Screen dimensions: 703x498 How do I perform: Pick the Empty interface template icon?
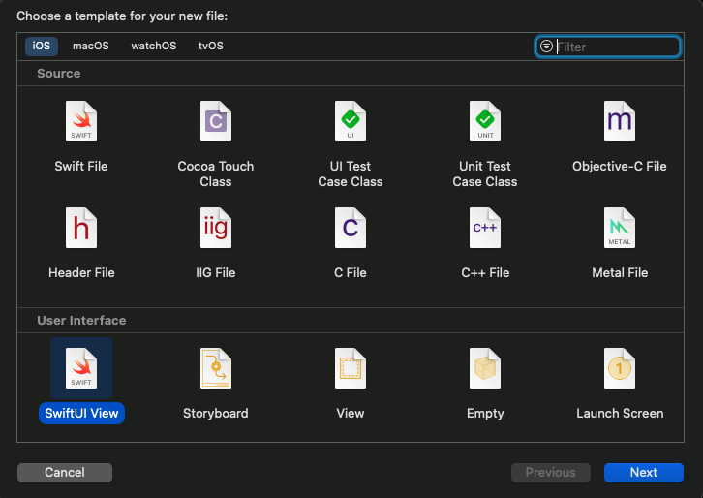pos(485,368)
